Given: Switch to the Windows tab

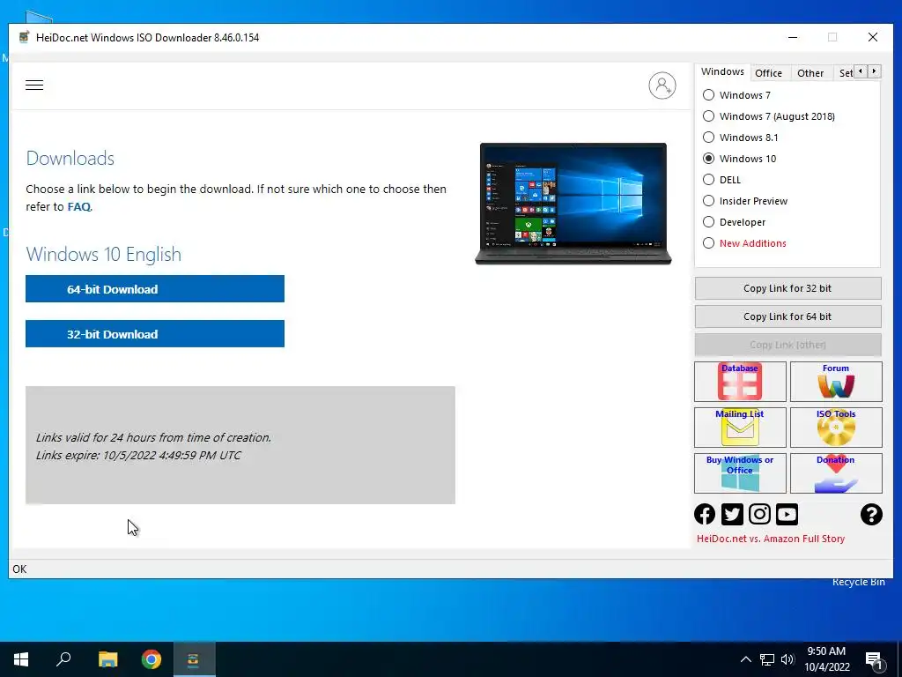Looking at the screenshot, I should (722, 72).
